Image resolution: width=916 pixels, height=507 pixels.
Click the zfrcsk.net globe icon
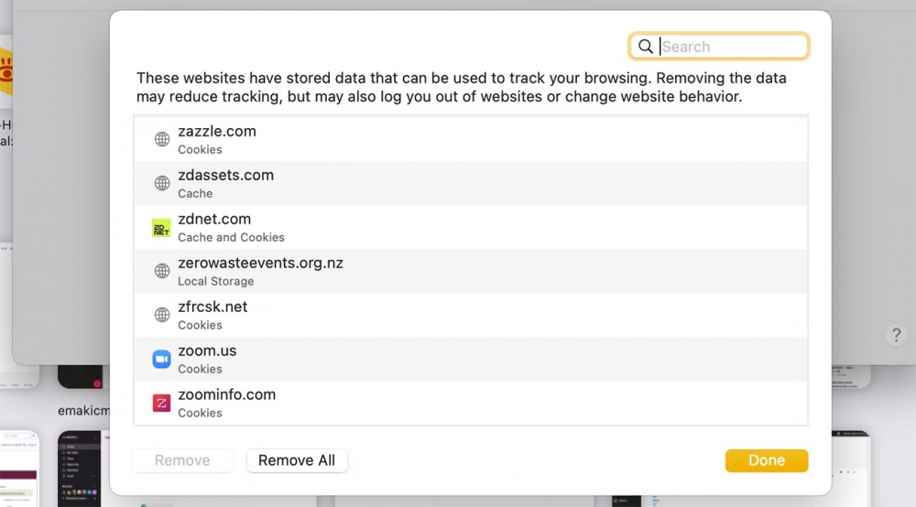[x=162, y=316]
